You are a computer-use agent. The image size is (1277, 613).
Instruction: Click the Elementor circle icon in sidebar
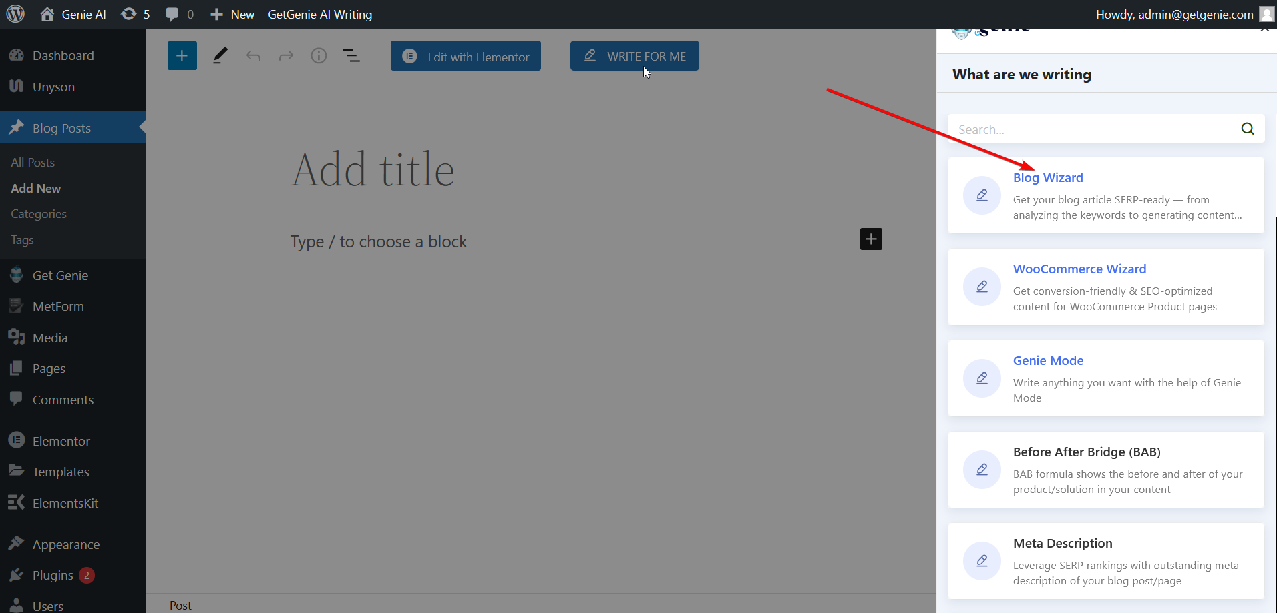point(17,440)
